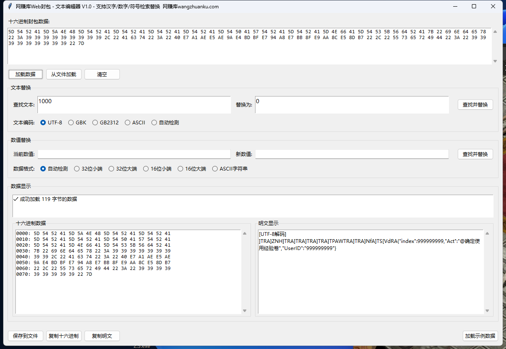The width and height of the screenshot is (506, 349).
Task: Click the 加载数据 button
Action: tap(25, 74)
